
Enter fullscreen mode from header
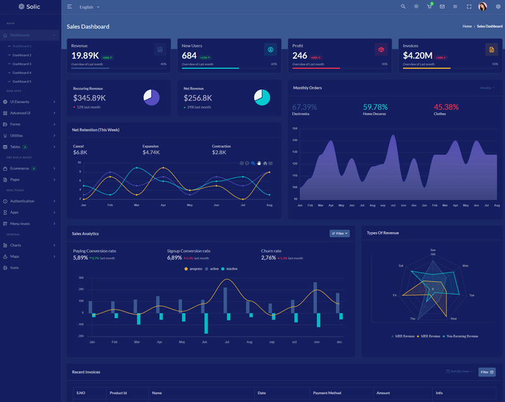469,6
